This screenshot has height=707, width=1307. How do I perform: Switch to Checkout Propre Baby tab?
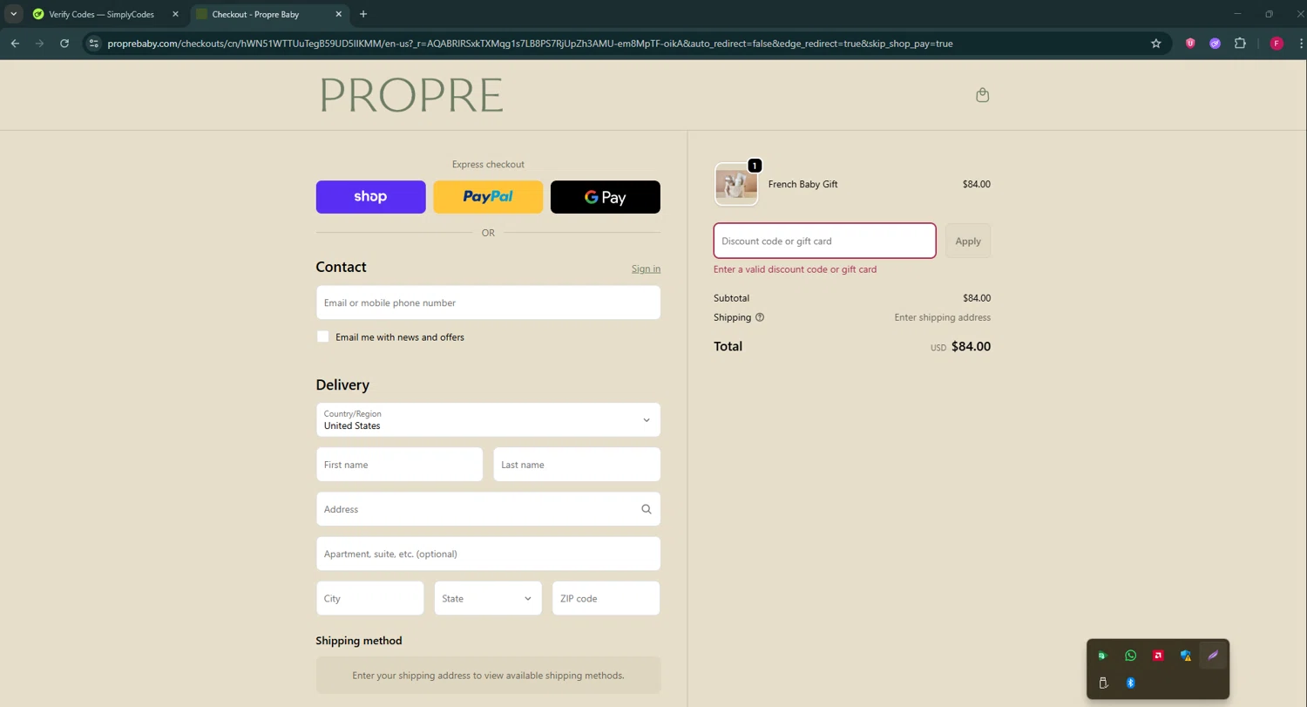(x=266, y=14)
